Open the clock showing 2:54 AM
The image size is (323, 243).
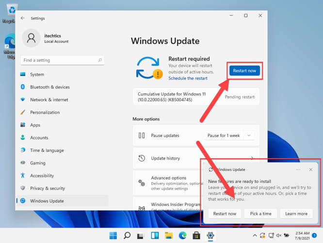tap(302, 236)
